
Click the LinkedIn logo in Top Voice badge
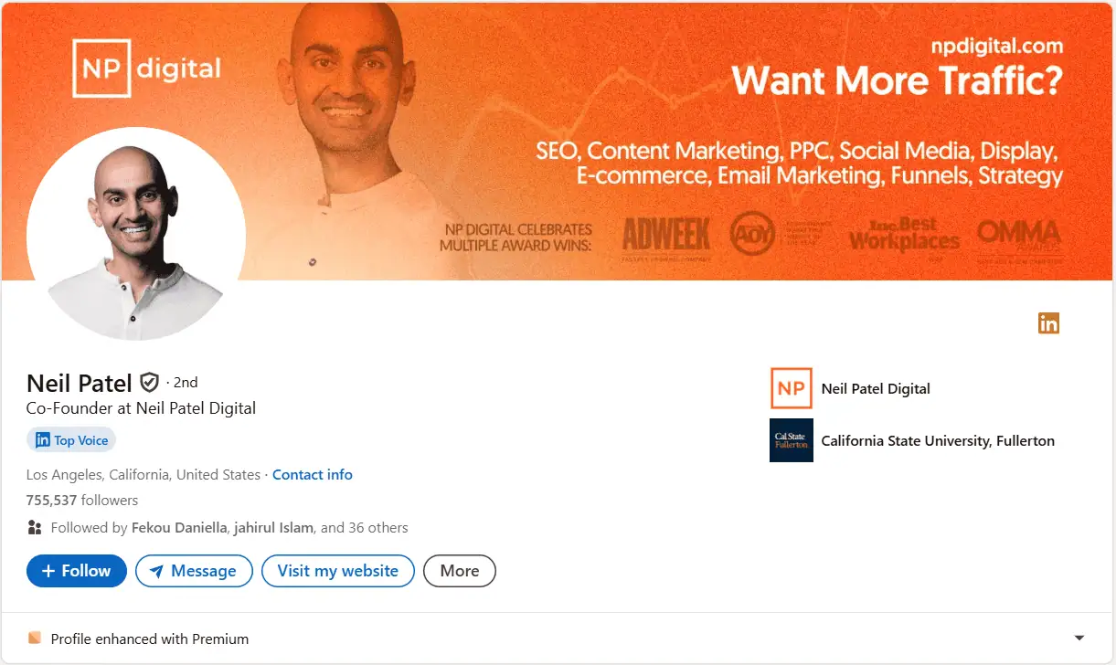42,440
